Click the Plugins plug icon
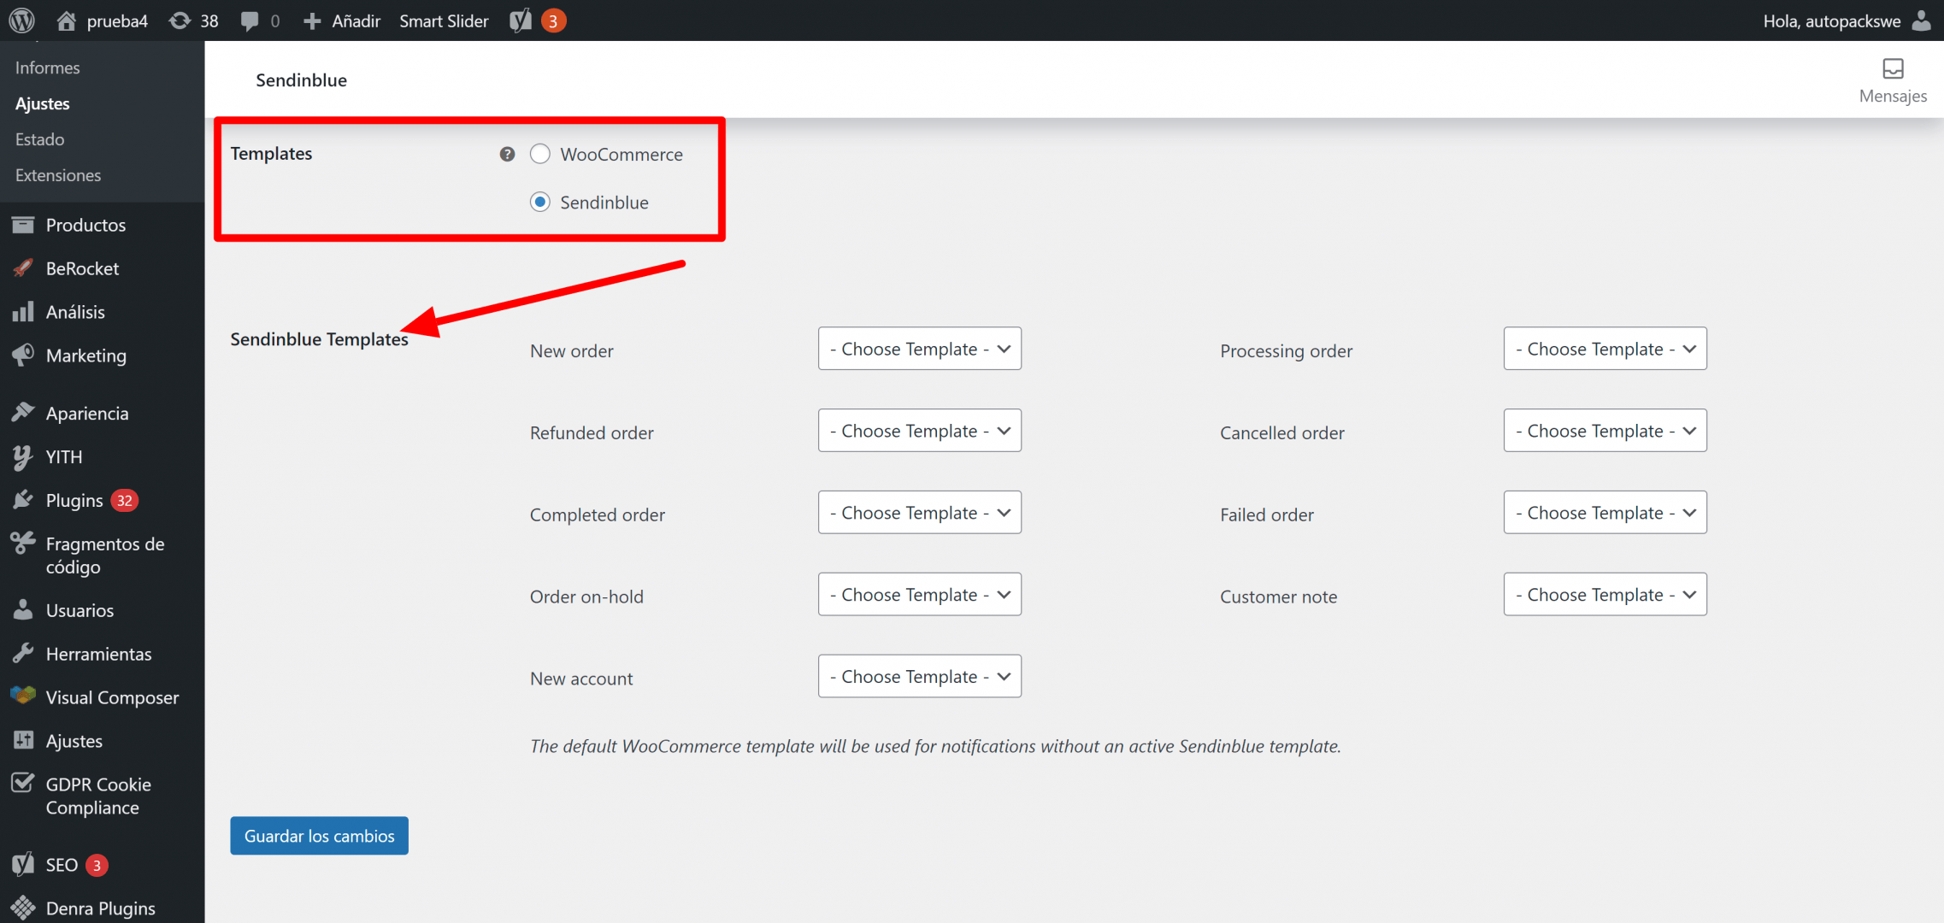The width and height of the screenshot is (1944, 923). click(23, 500)
